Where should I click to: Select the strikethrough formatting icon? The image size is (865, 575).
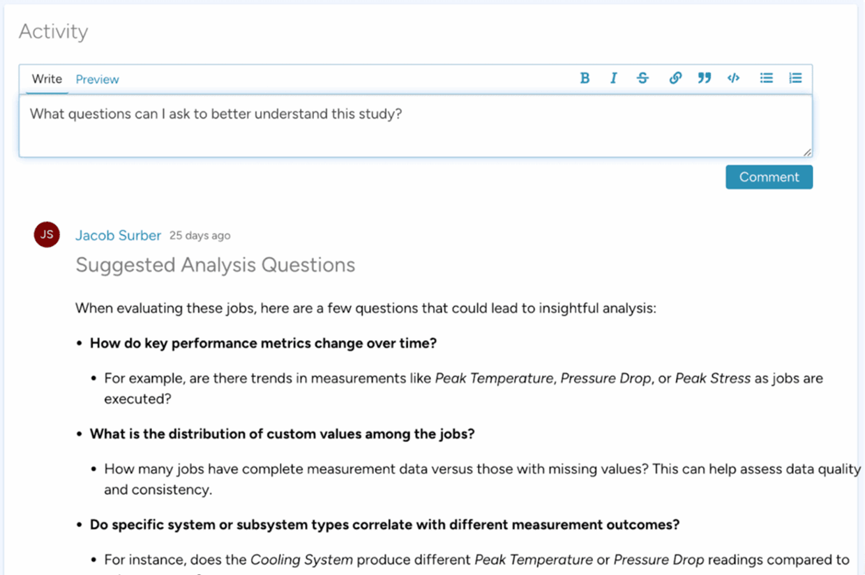click(642, 78)
